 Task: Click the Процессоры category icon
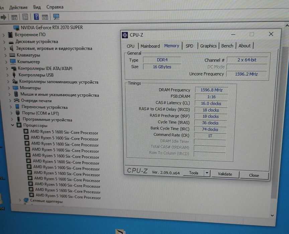[19, 125]
